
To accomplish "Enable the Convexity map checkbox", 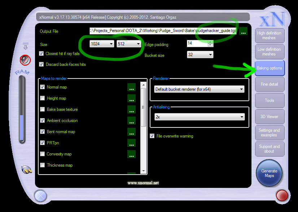I will tap(42, 154).
